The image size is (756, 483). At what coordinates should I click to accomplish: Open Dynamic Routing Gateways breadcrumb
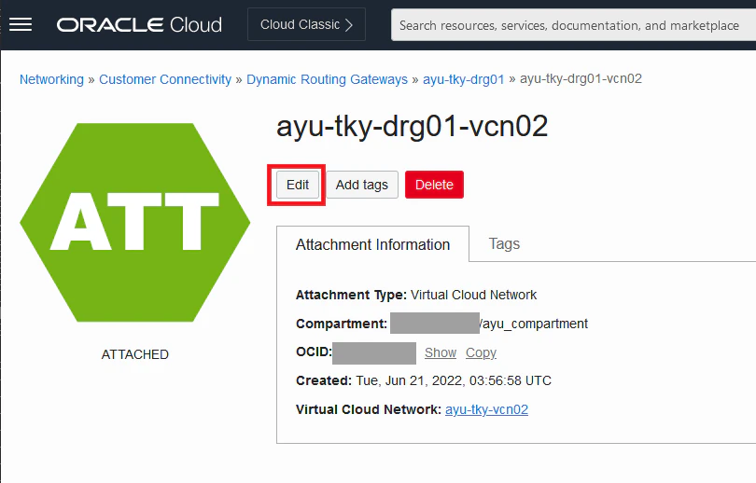click(327, 79)
